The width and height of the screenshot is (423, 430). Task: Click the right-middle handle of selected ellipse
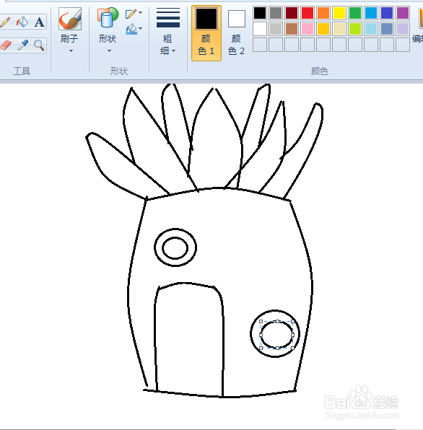pos(292,335)
